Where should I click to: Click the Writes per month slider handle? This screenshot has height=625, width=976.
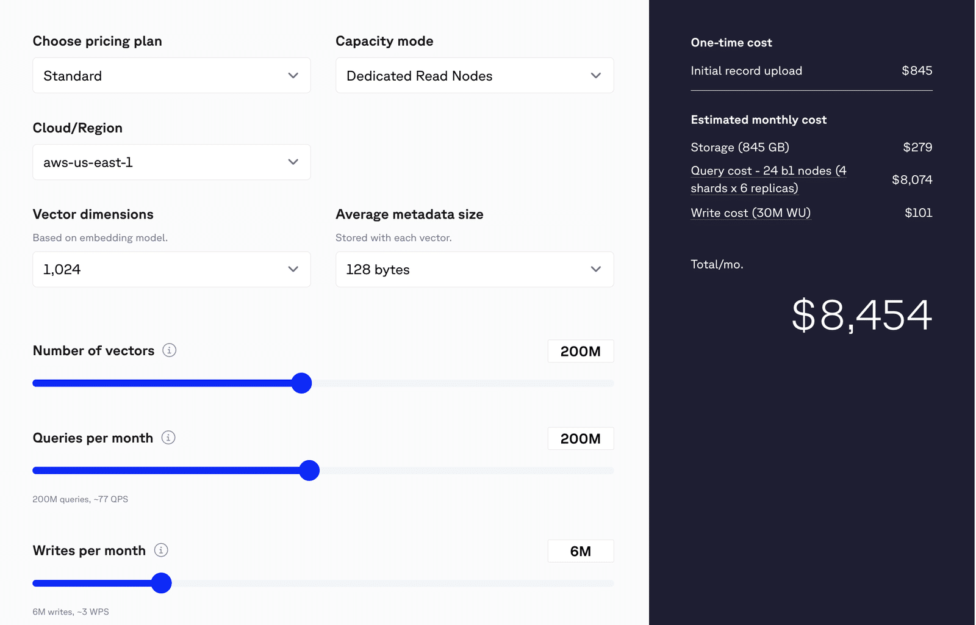tap(161, 583)
